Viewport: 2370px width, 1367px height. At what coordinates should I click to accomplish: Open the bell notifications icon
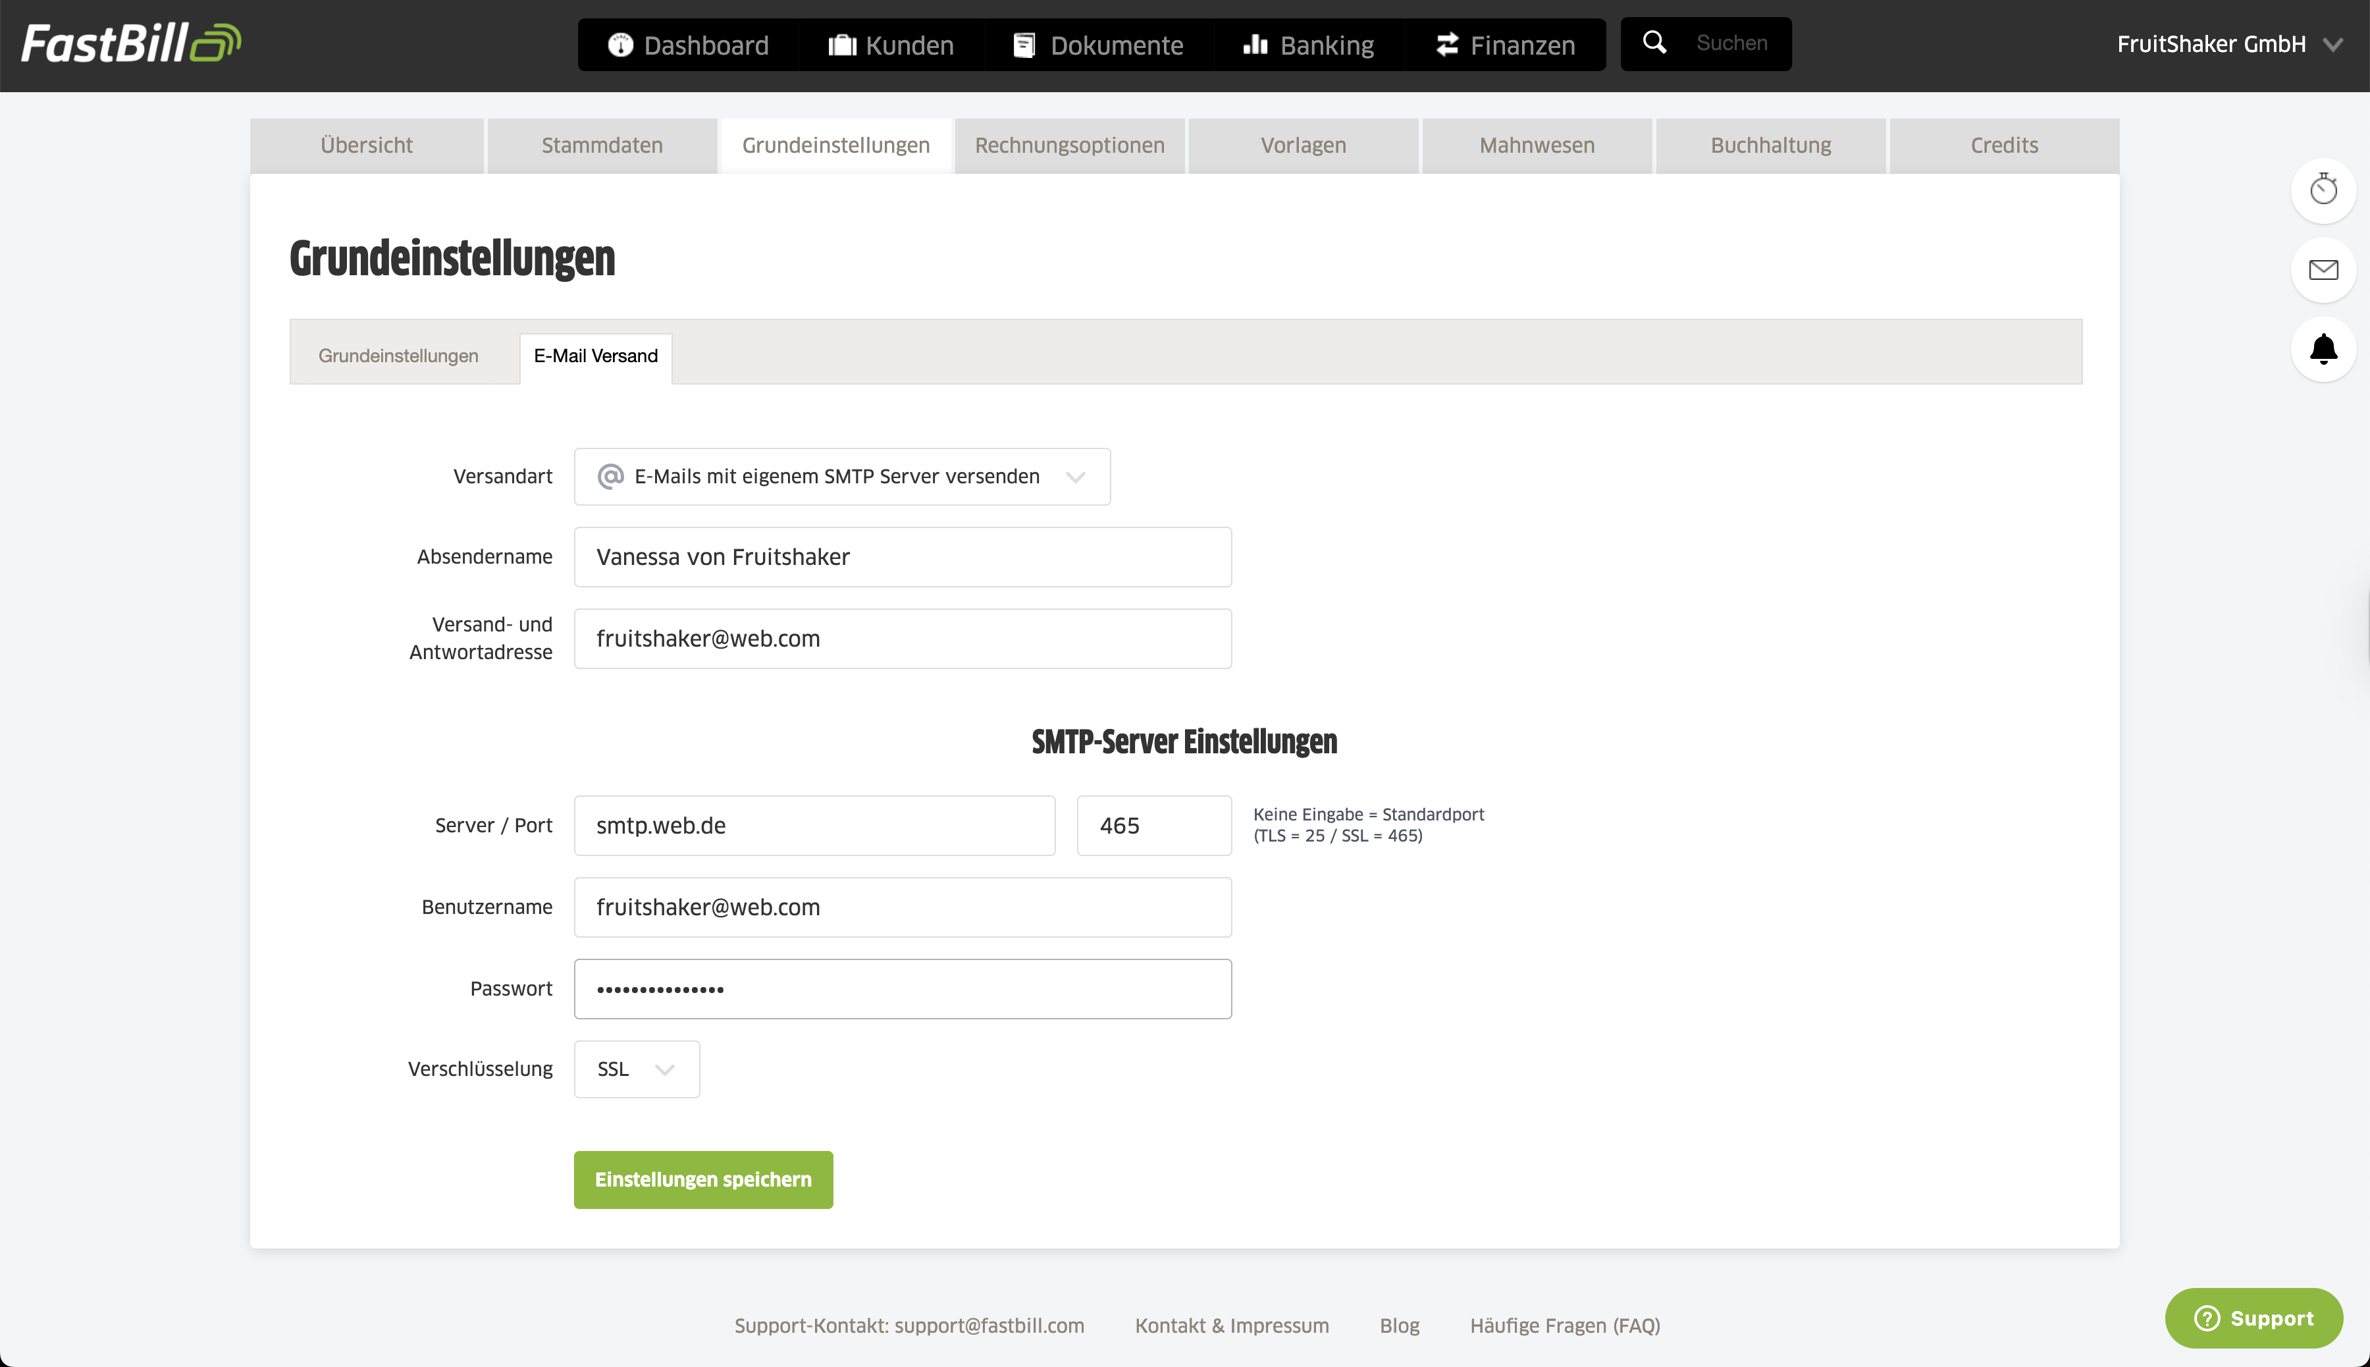(x=2323, y=349)
